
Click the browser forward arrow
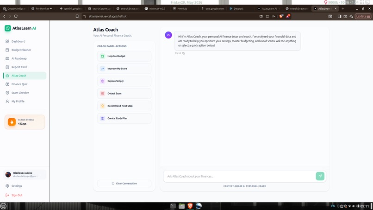pos(10,16)
